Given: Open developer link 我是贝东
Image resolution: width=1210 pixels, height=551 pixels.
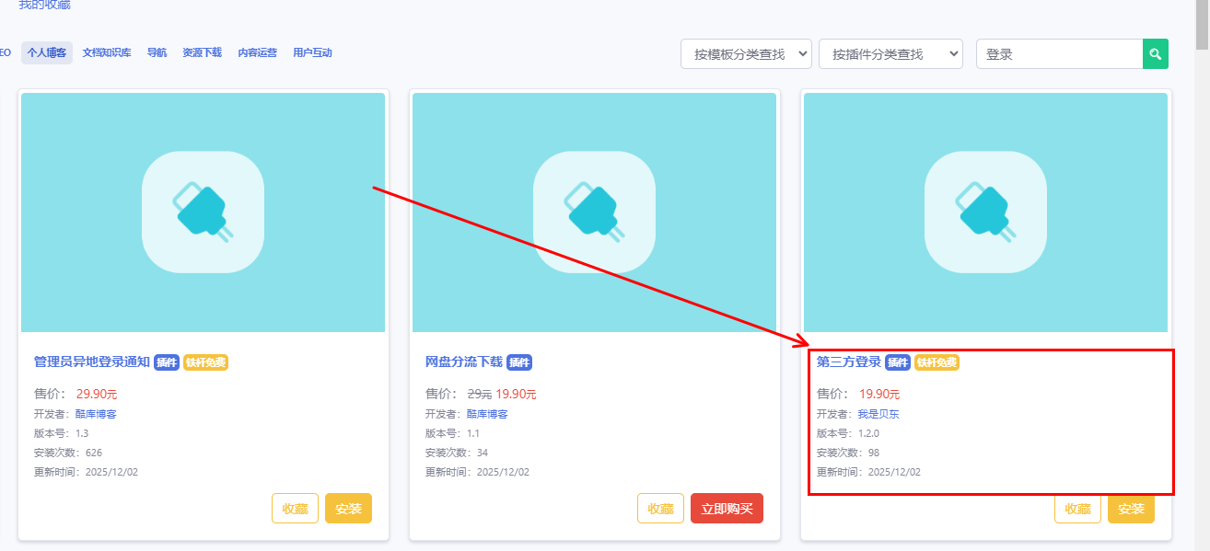Looking at the screenshot, I should [878, 414].
